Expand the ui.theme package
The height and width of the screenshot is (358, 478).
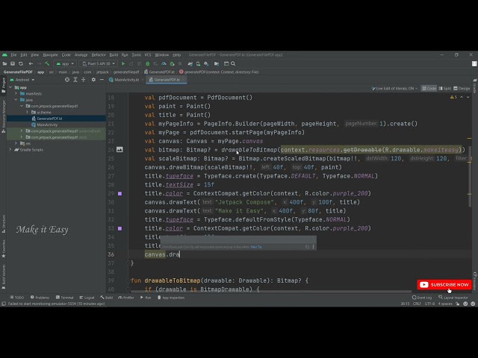pyautogui.click(x=27, y=112)
